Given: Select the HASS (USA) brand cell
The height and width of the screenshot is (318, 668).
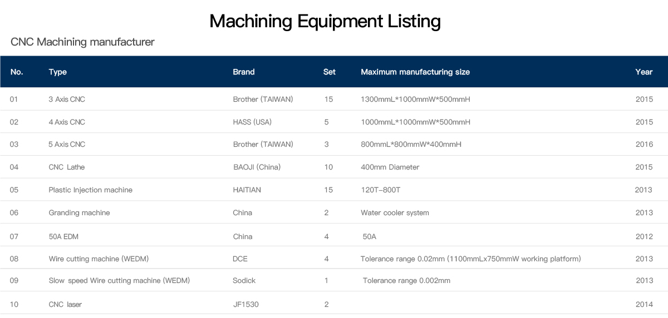Looking at the screenshot, I should [252, 122].
